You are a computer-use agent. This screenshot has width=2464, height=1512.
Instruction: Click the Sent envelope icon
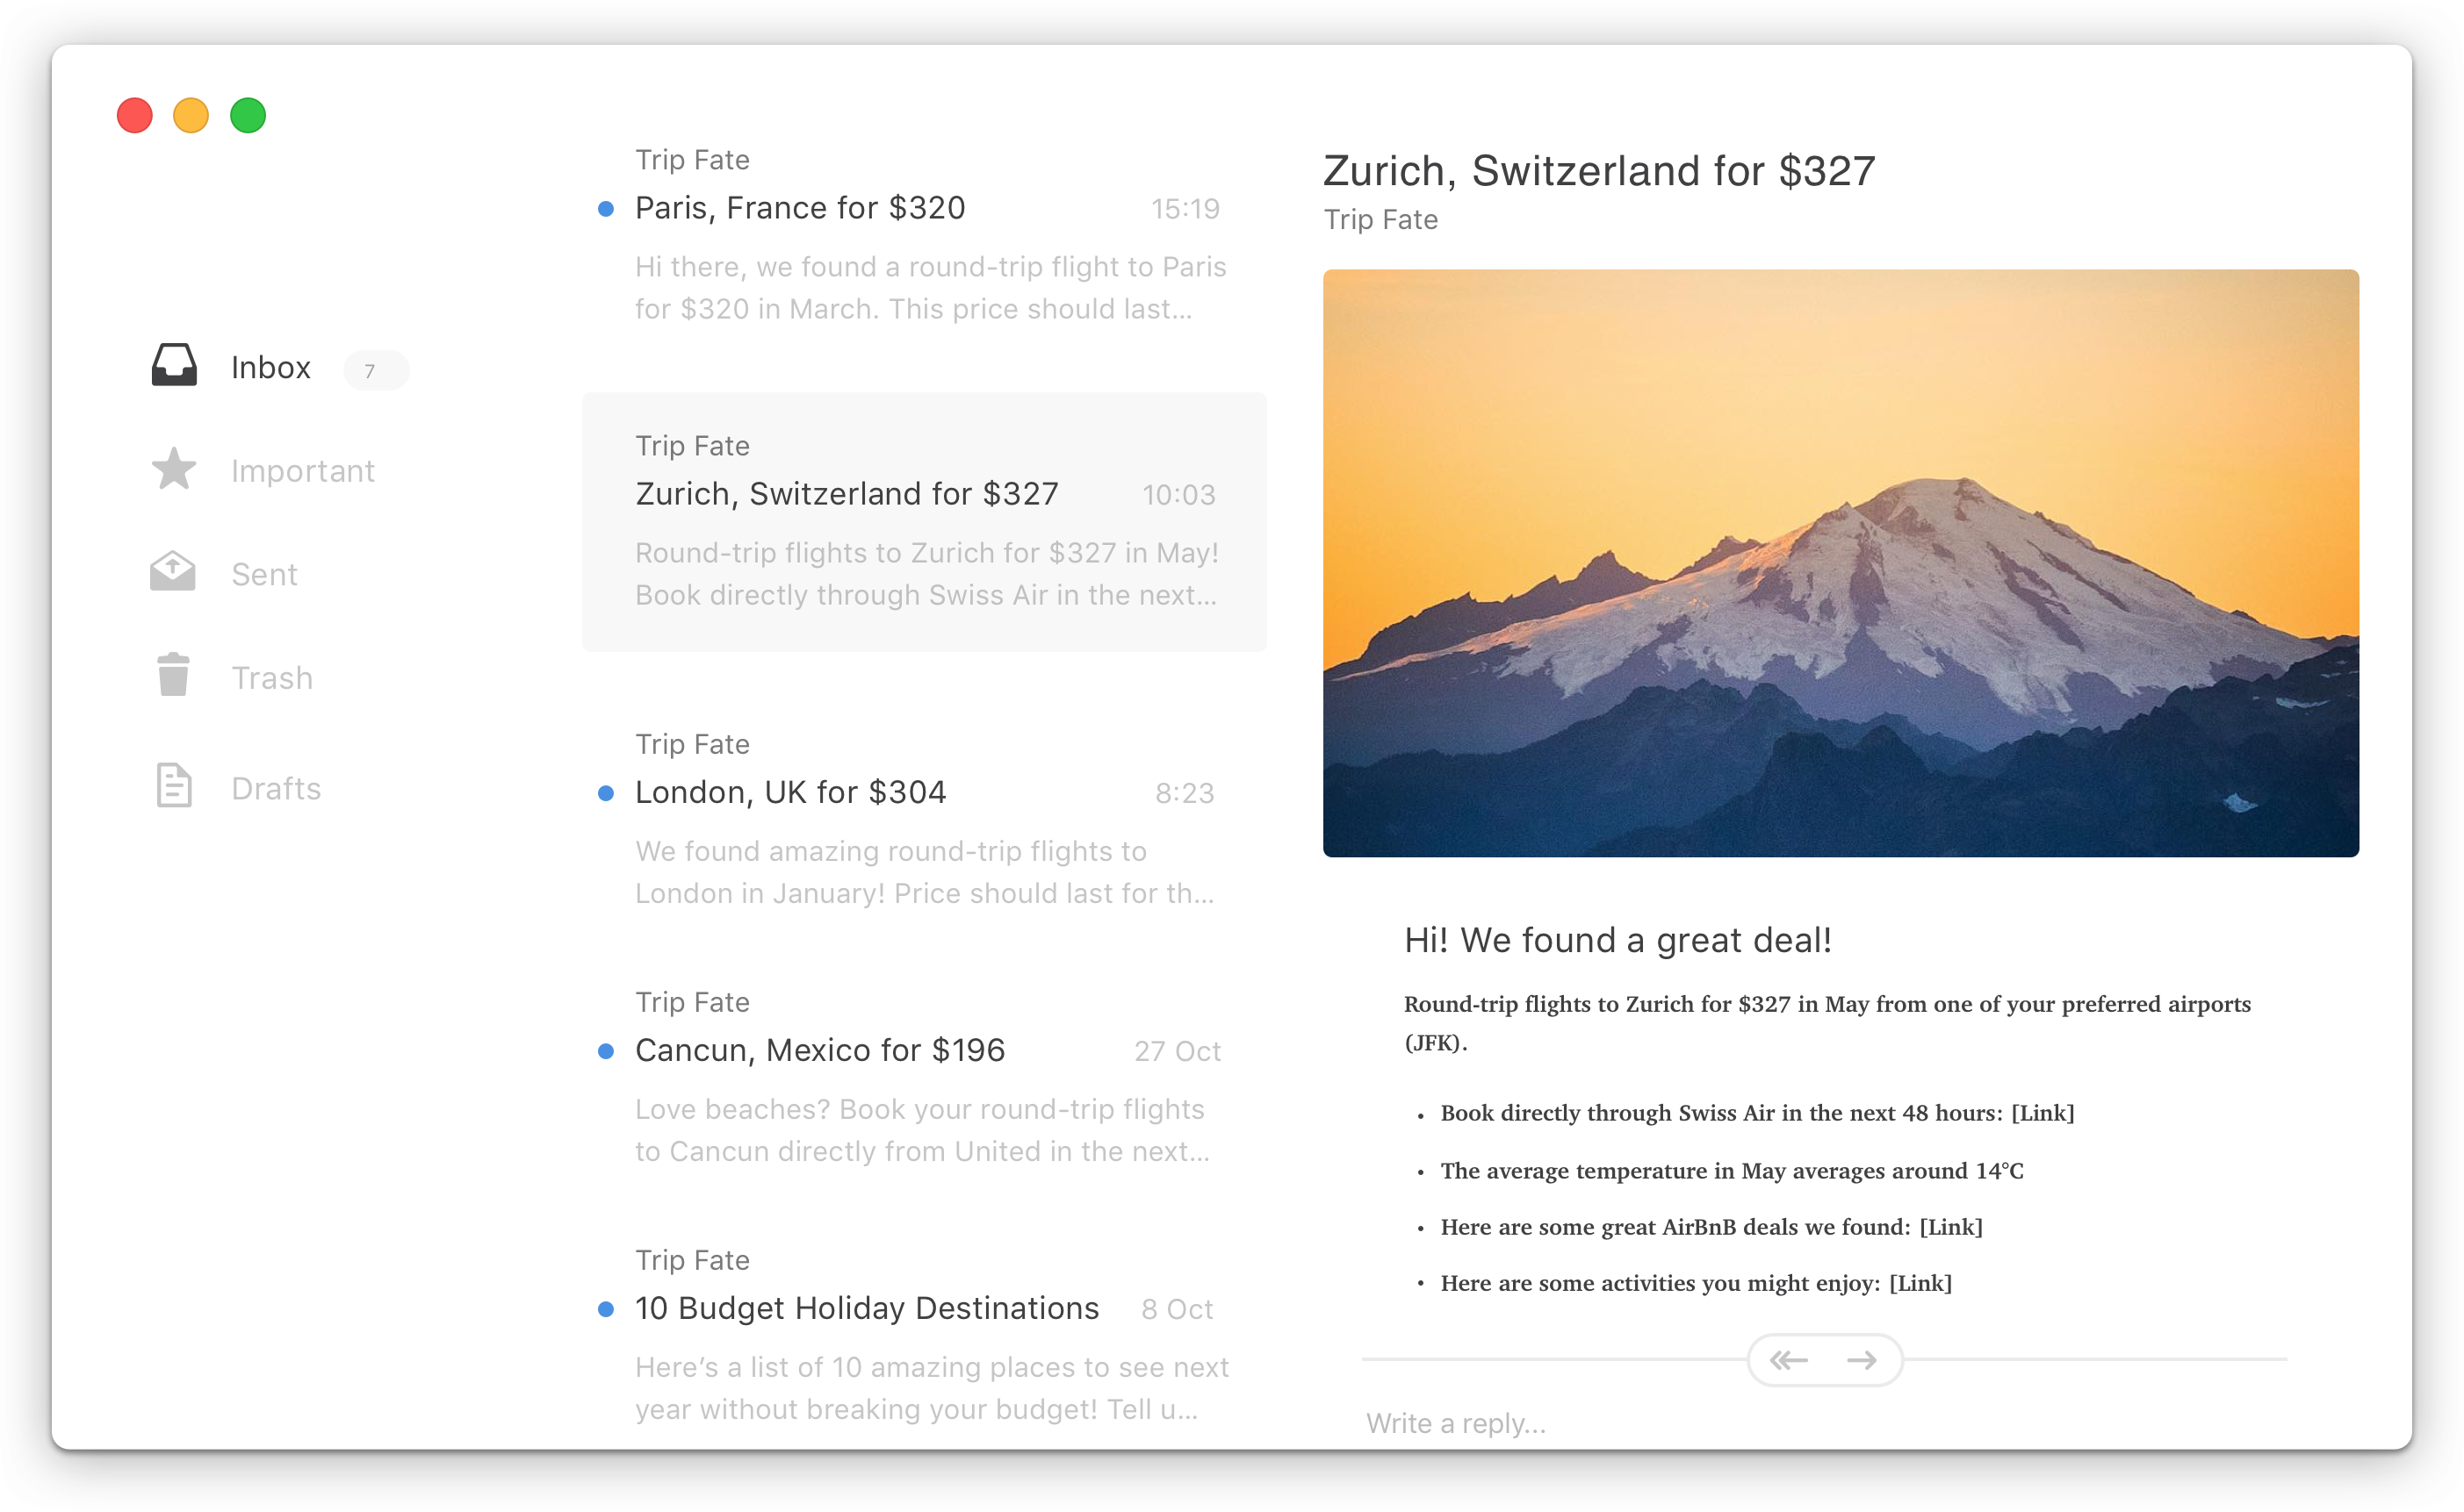click(173, 572)
